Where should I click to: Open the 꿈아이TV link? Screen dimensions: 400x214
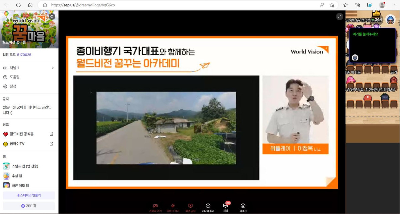tap(17, 144)
